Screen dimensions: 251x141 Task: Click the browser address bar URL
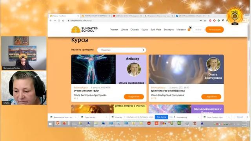tap(81, 21)
